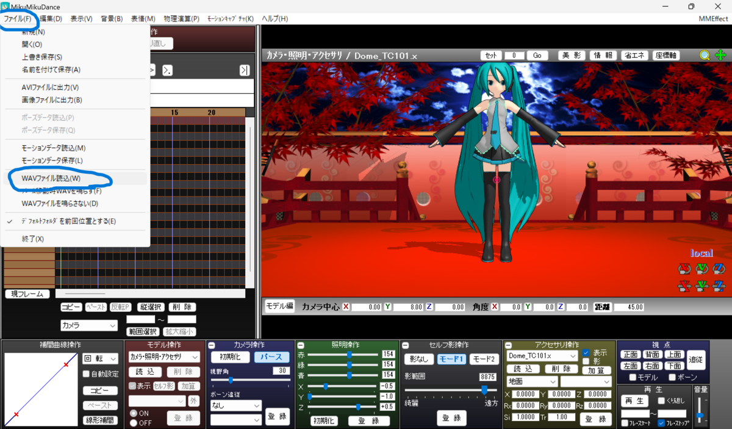
Task: Check the モデル checkbox in 視点 panel
Action: [x=633, y=378]
